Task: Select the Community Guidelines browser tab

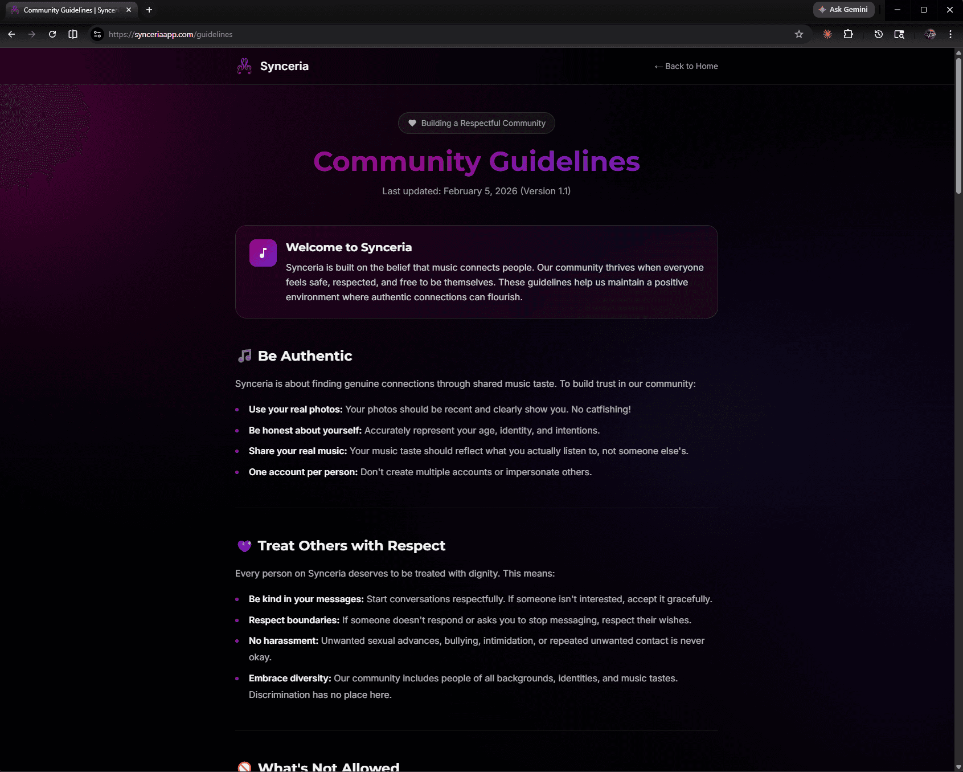Action: [x=68, y=10]
